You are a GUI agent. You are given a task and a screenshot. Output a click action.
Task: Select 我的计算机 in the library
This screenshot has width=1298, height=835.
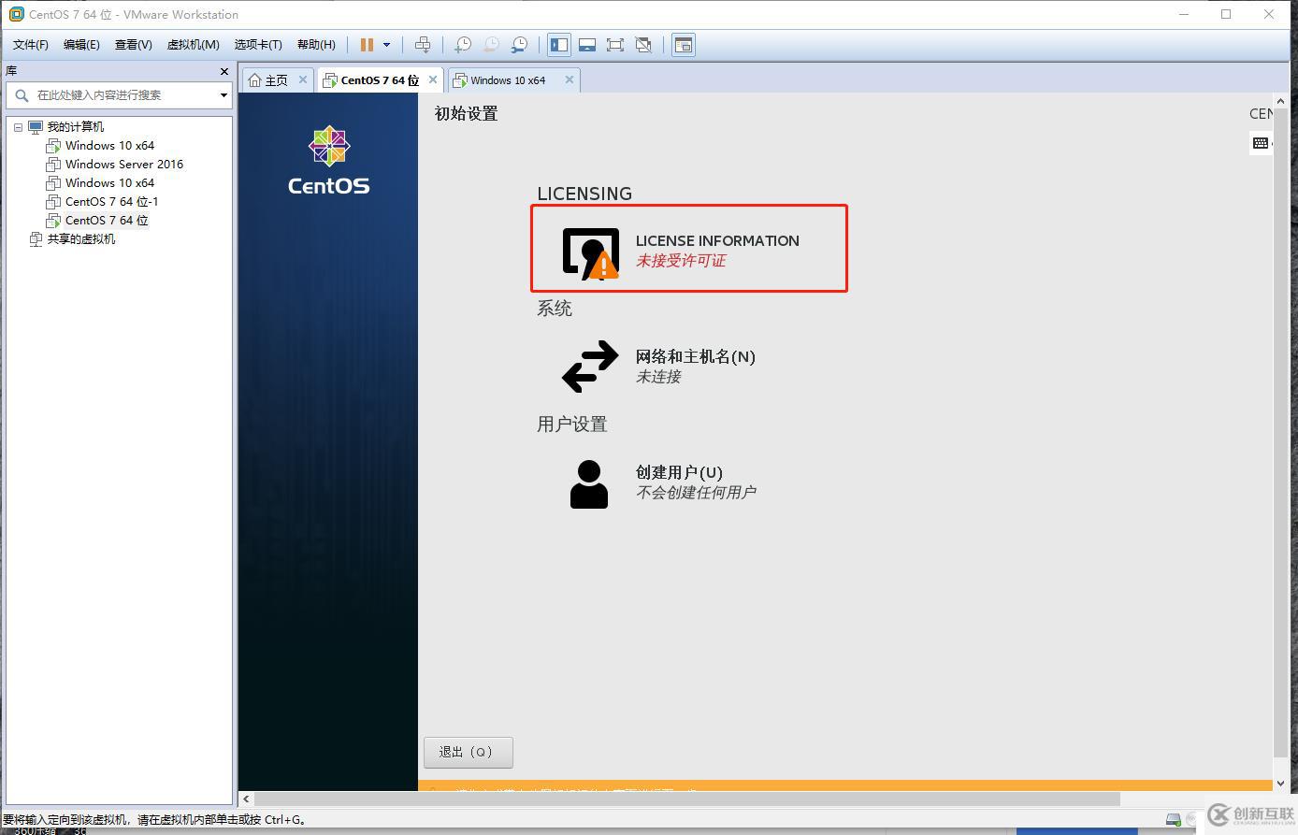(76, 127)
